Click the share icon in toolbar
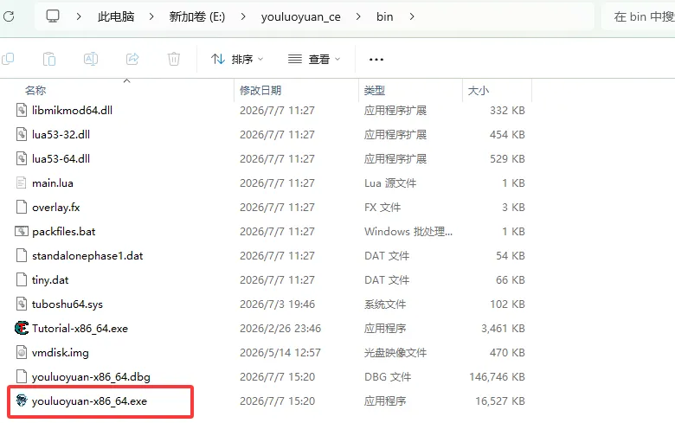Screen dimensions: 675x423 pos(132,59)
